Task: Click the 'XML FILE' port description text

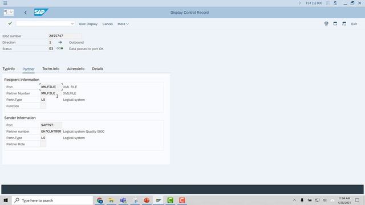Action: tap(70, 87)
